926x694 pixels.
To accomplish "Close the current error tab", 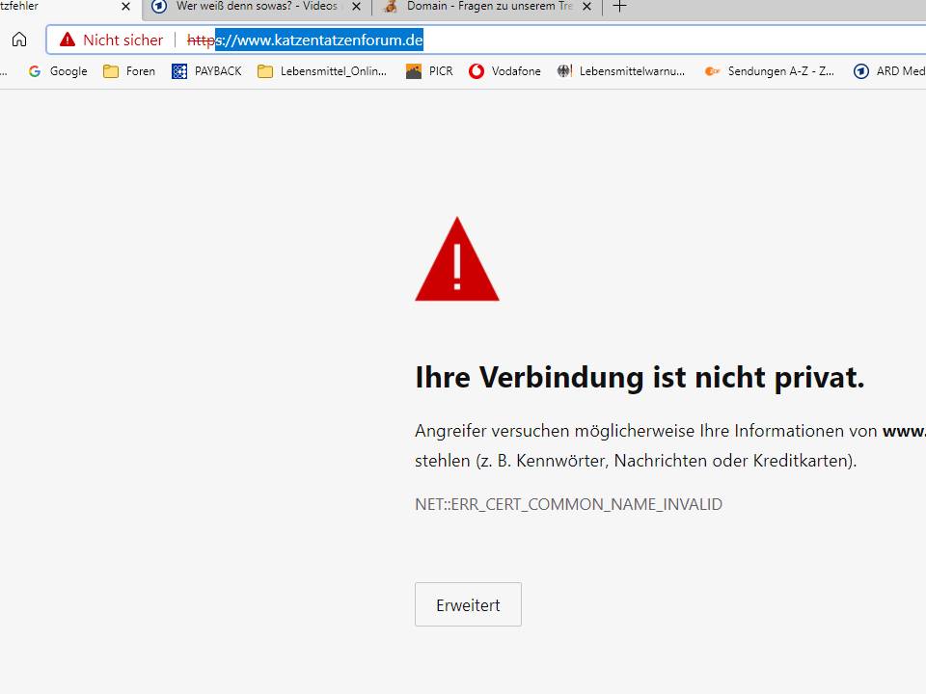I will [x=125, y=7].
